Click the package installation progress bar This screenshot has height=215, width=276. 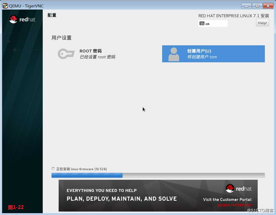click(x=158, y=175)
